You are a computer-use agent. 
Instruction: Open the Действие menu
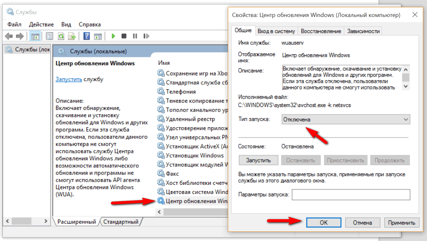click(41, 24)
